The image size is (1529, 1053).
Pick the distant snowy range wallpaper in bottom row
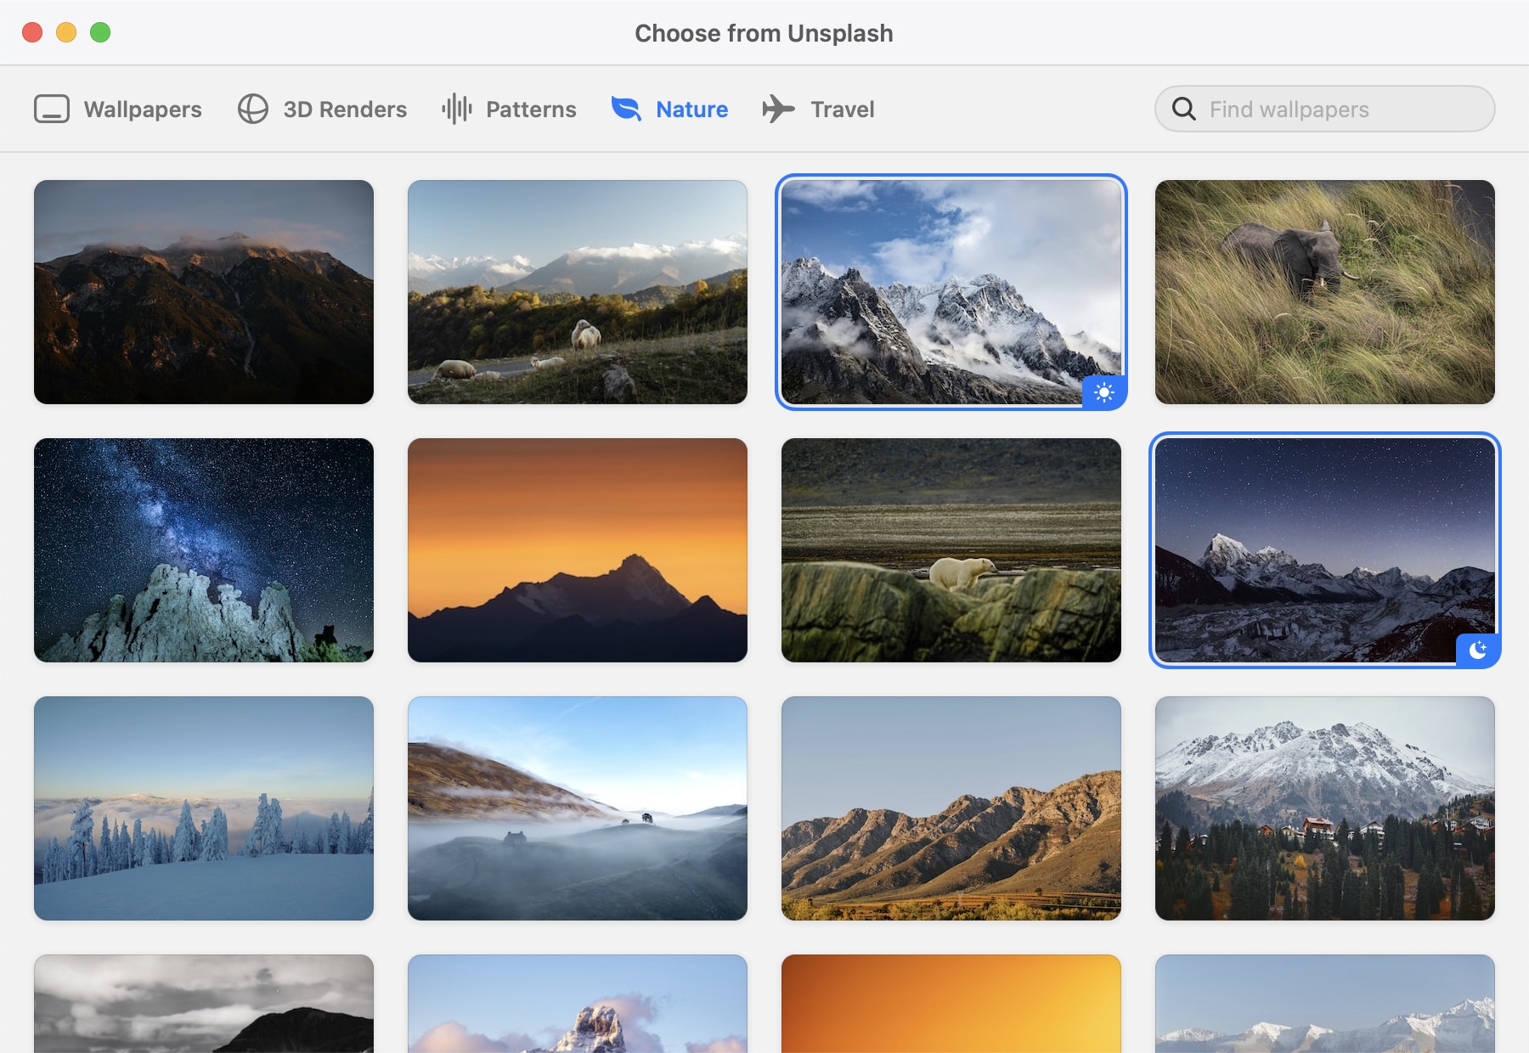pos(1325,1004)
